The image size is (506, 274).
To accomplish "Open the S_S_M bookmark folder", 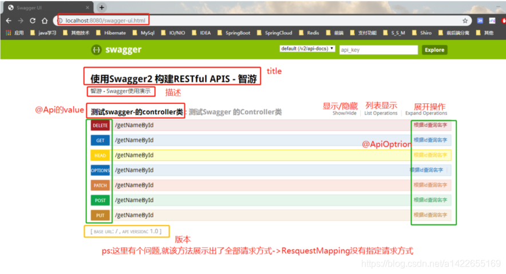I will pyautogui.click(x=394, y=33).
